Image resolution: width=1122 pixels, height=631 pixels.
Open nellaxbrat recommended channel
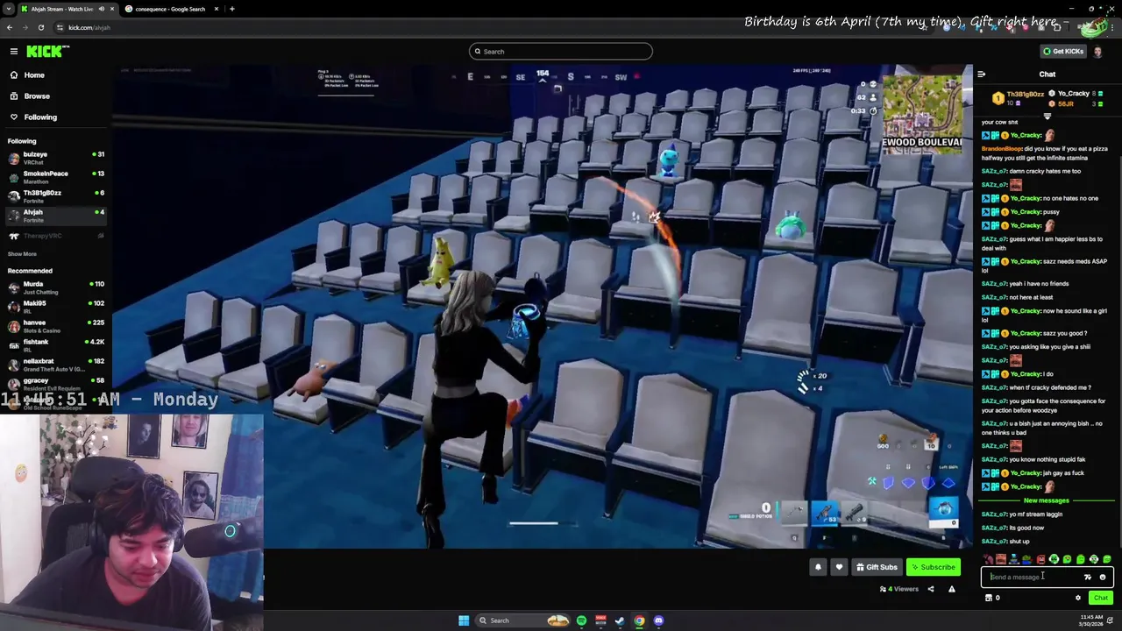tap(55, 365)
